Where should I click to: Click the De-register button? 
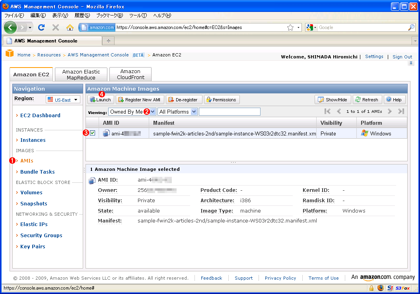pos(184,99)
